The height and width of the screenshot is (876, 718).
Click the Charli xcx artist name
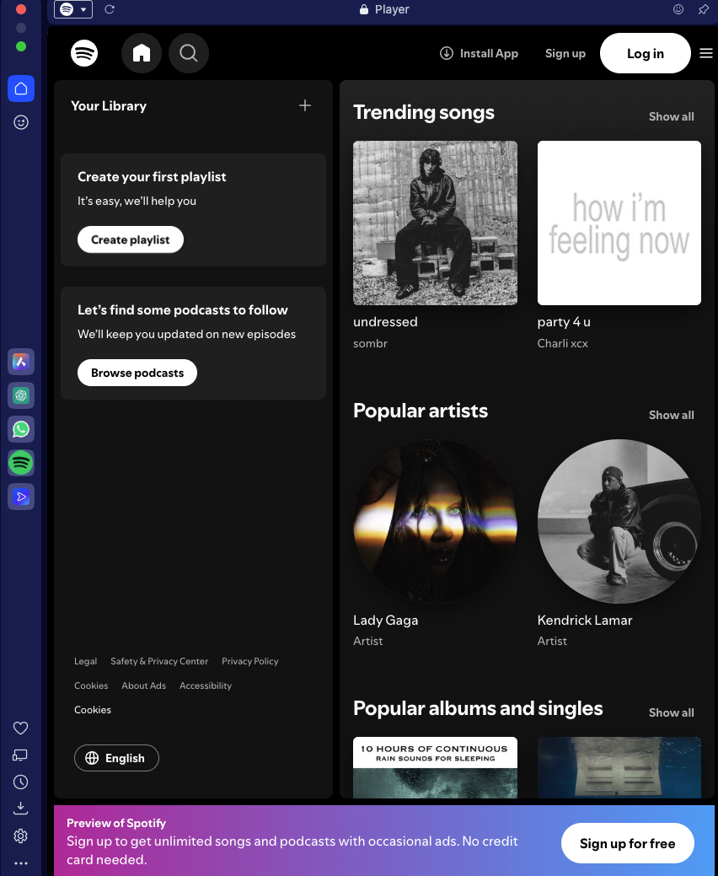point(563,343)
